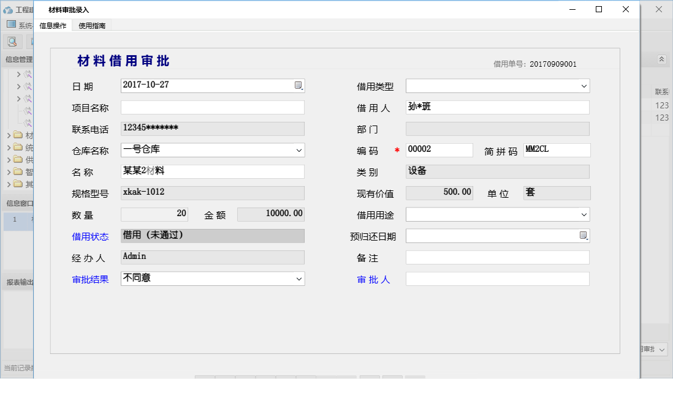673x401 pixels.
Task: Click the 借用单号 text 20170909001
Action: (553, 64)
